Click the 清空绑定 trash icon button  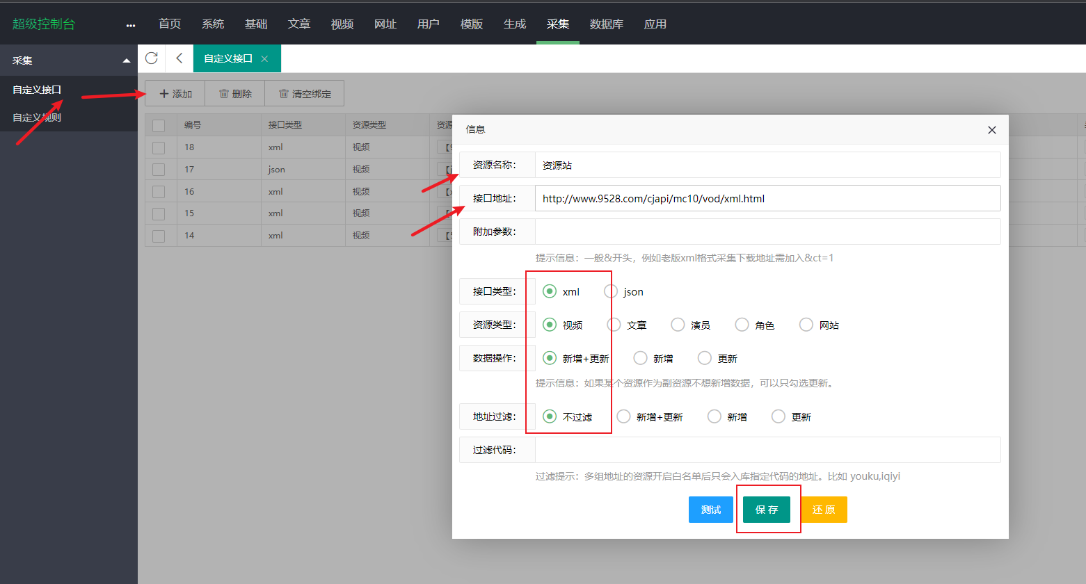pyautogui.click(x=305, y=94)
